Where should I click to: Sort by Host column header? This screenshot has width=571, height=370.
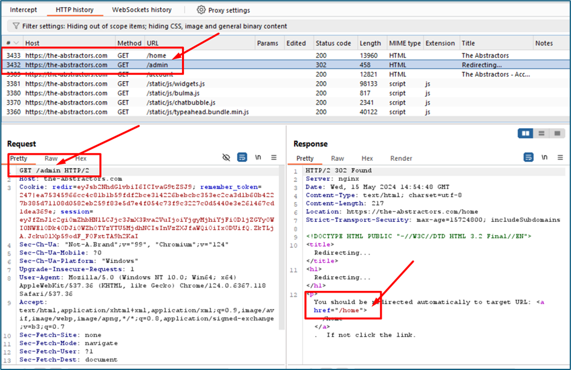(x=69, y=43)
